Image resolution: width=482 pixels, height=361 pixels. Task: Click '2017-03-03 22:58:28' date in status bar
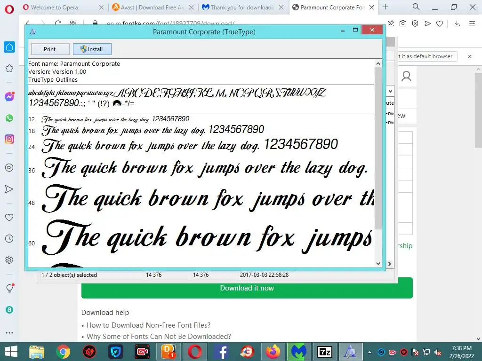tap(264, 275)
